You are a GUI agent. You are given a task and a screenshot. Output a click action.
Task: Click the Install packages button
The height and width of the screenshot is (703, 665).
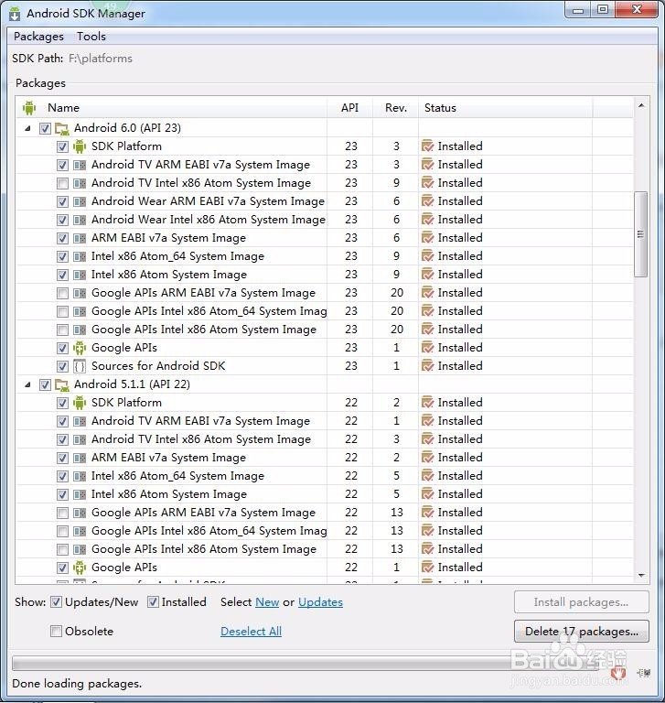[x=581, y=602]
